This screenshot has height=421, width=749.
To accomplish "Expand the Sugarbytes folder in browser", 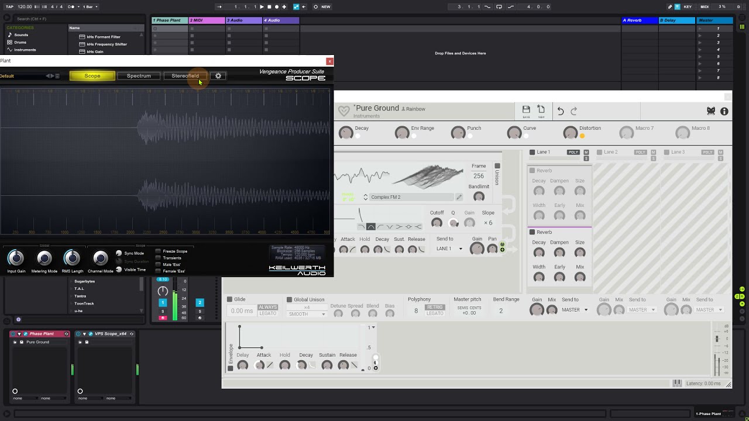I will point(71,281).
